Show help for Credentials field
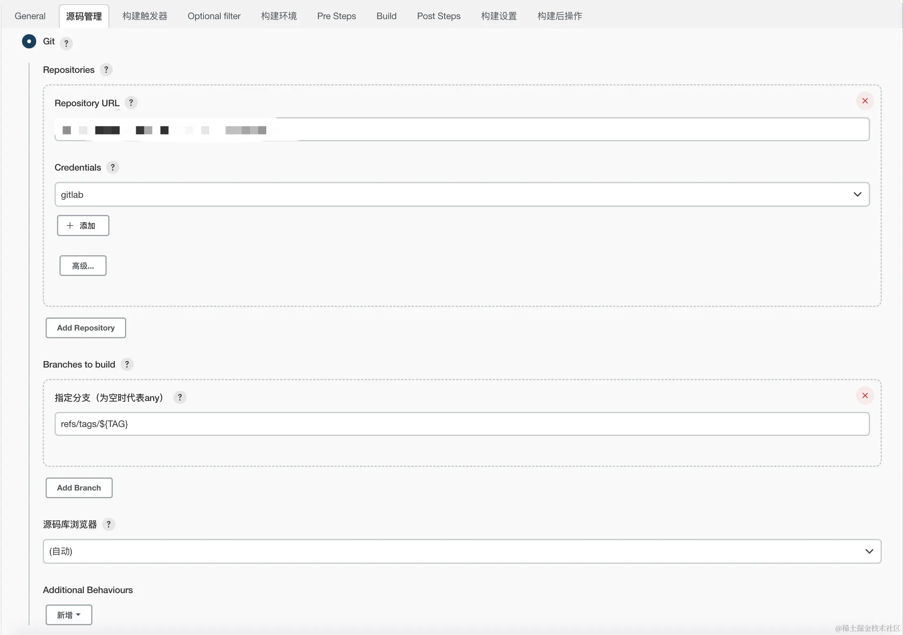Image resolution: width=903 pixels, height=635 pixels. tap(112, 167)
